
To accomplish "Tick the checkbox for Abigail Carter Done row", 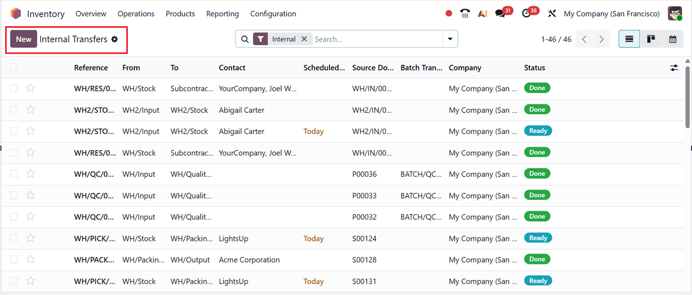I will click(x=14, y=109).
